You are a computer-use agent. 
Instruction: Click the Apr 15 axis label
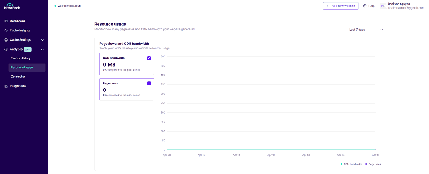[375, 155]
